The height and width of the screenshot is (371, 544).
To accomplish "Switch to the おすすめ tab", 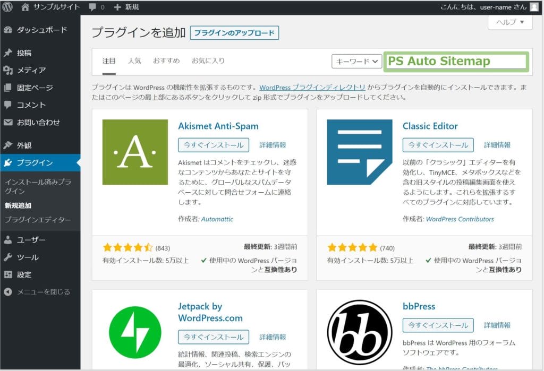I will (166, 61).
